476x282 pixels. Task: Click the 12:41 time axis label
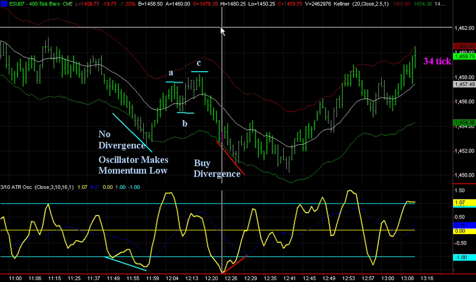click(289, 278)
